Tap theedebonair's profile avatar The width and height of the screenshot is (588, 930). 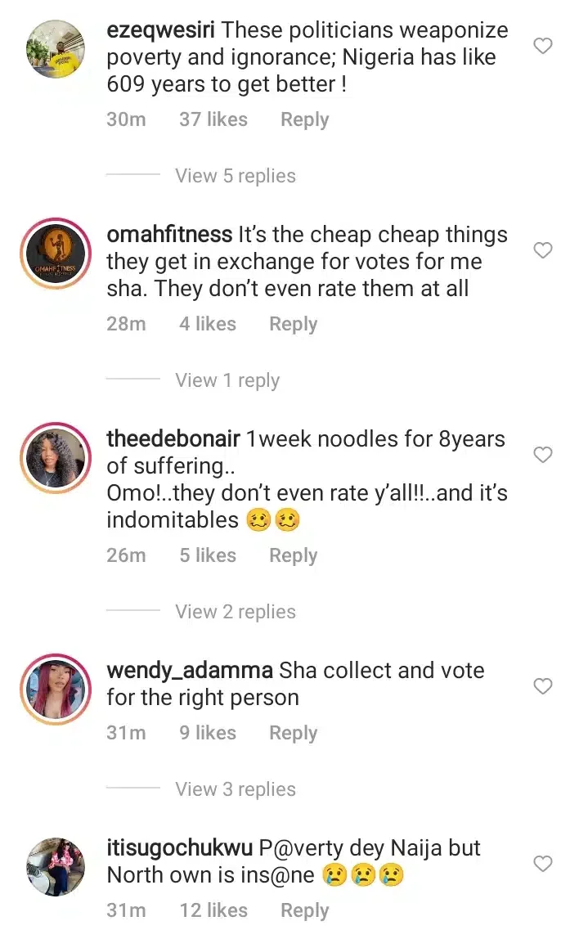coord(55,458)
